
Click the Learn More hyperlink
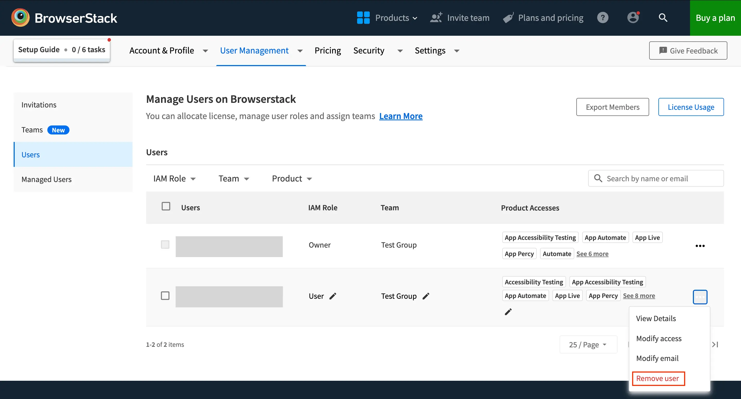tap(401, 116)
